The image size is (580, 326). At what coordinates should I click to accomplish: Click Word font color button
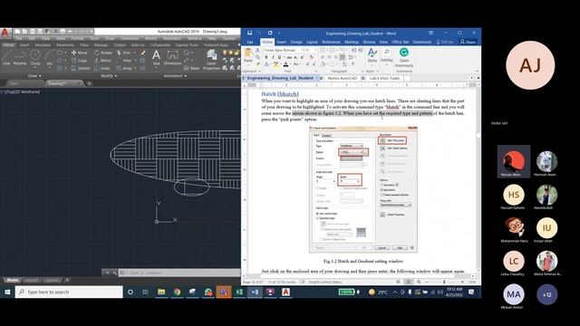pos(285,64)
